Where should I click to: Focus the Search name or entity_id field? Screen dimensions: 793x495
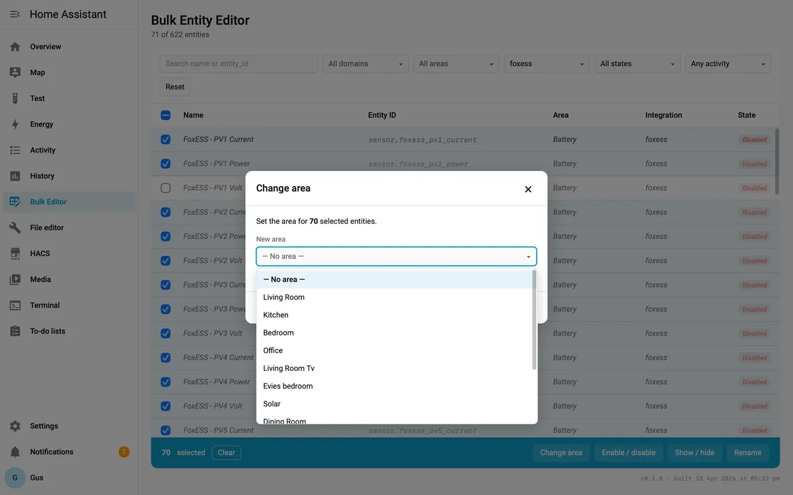[x=239, y=64]
